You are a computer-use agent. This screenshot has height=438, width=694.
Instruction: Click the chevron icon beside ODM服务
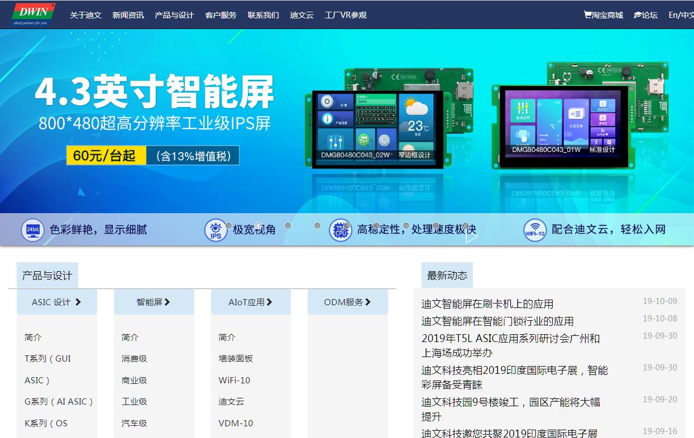click(368, 302)
